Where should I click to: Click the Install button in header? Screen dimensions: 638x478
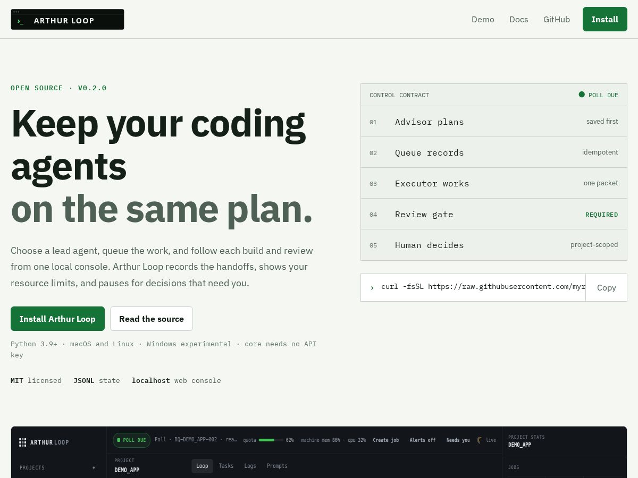605,19
